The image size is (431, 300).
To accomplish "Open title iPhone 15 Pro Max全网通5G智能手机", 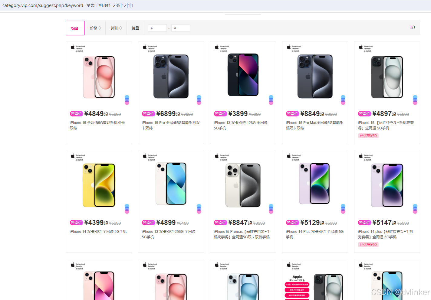I will click(314, 126).
